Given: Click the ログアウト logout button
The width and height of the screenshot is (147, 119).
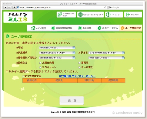Looking at the screenshot, I should point(133,15).
